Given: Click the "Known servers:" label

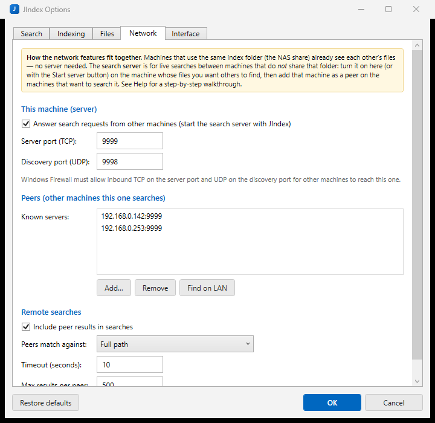Looking at the screenshot, I should (x=45, y=217).
